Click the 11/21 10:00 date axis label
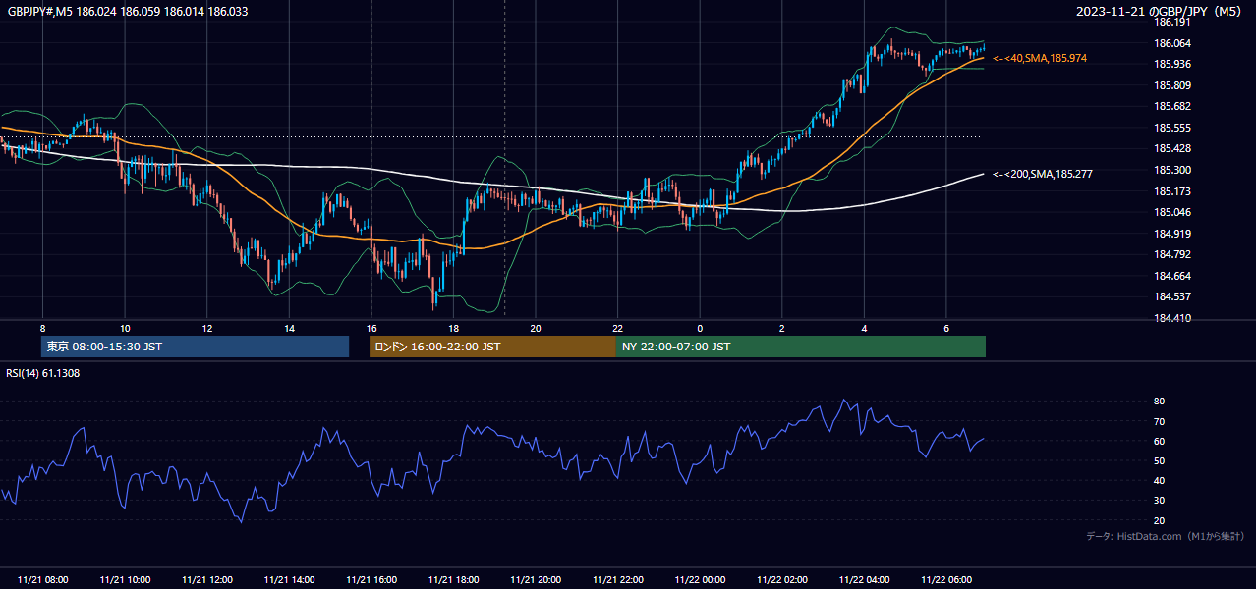This screenshot has height=589, width=1256. pyautogui.click(x=125, y=580)
